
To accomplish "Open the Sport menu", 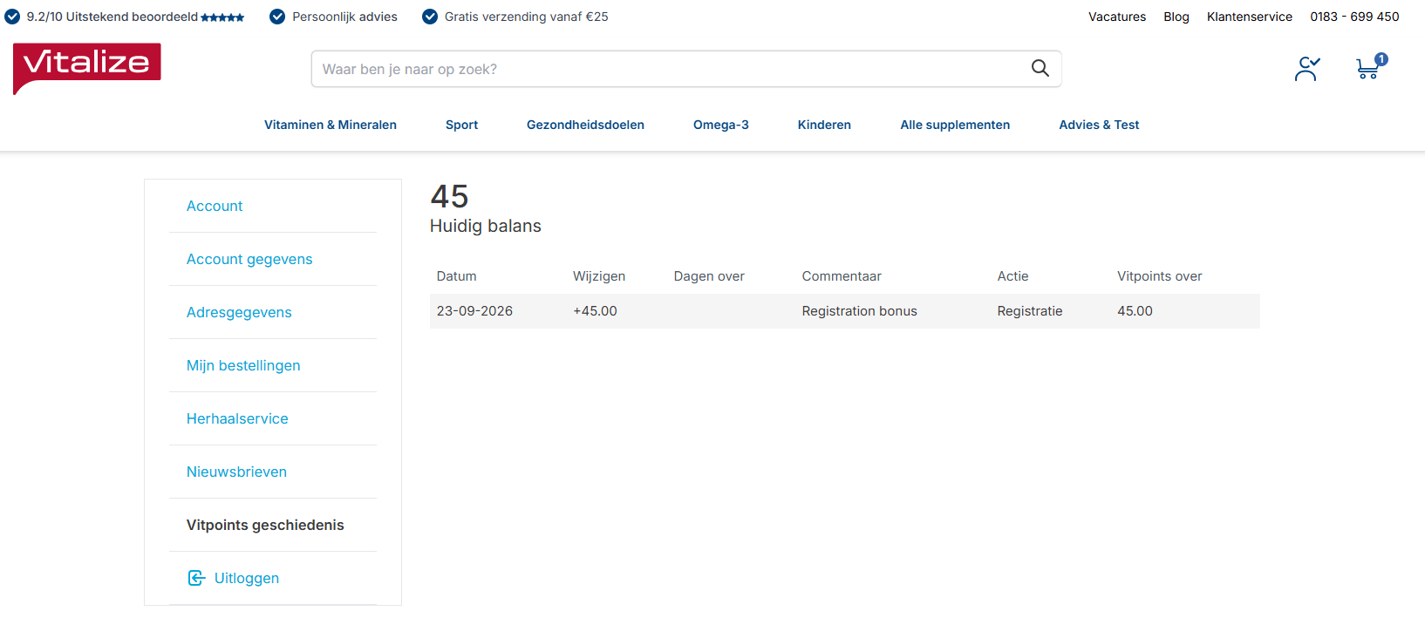I will [461, 125].
